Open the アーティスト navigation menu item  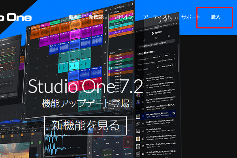pos(157,17)
